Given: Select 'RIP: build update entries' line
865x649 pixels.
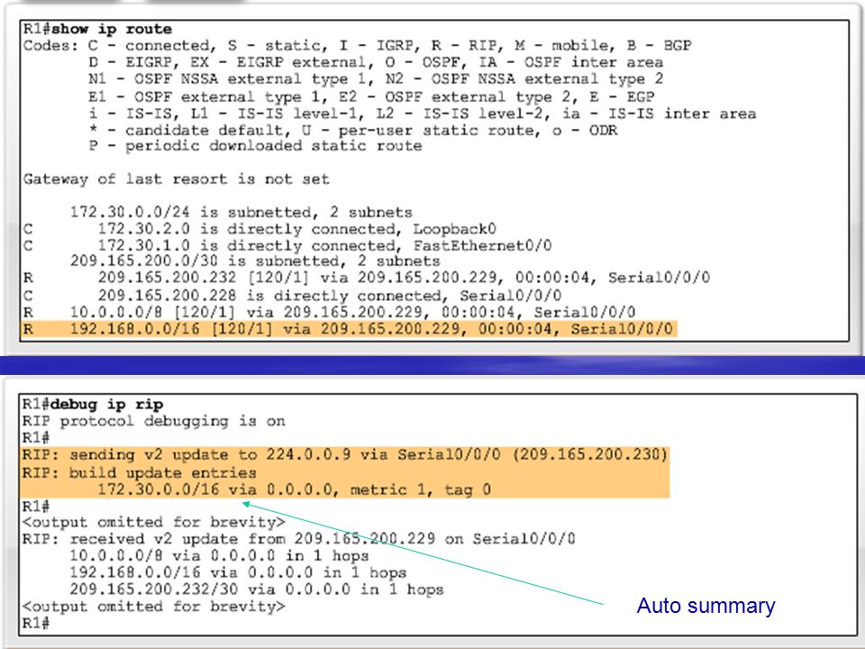Looking at the screenshot, I should [x=139, y=473].
